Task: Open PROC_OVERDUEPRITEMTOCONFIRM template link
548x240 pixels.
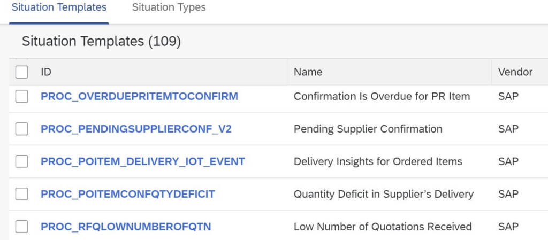Action: point(139,97)
